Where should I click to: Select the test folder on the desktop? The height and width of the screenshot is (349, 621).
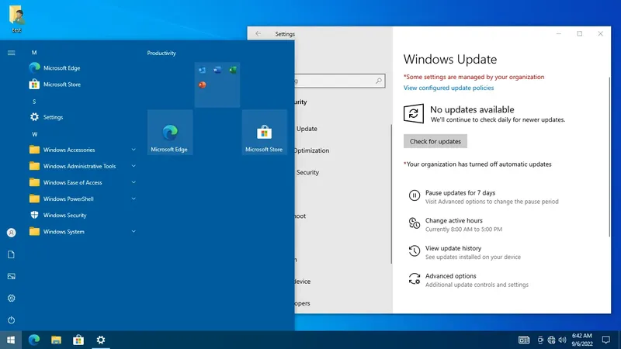[16, 19]
